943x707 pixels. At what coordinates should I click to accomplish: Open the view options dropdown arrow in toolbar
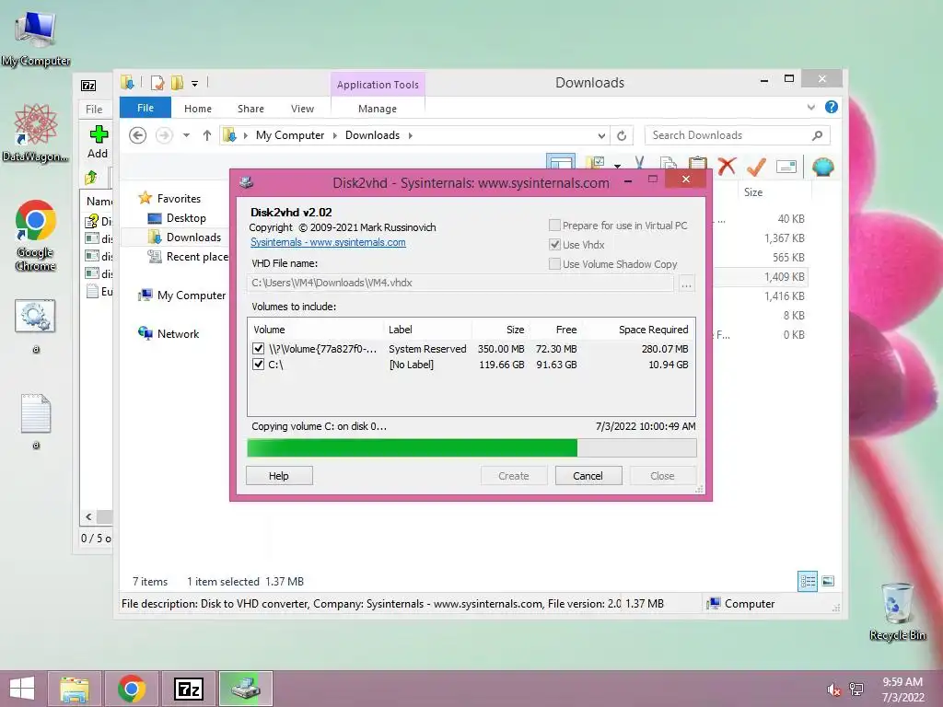tap(617, 166)
